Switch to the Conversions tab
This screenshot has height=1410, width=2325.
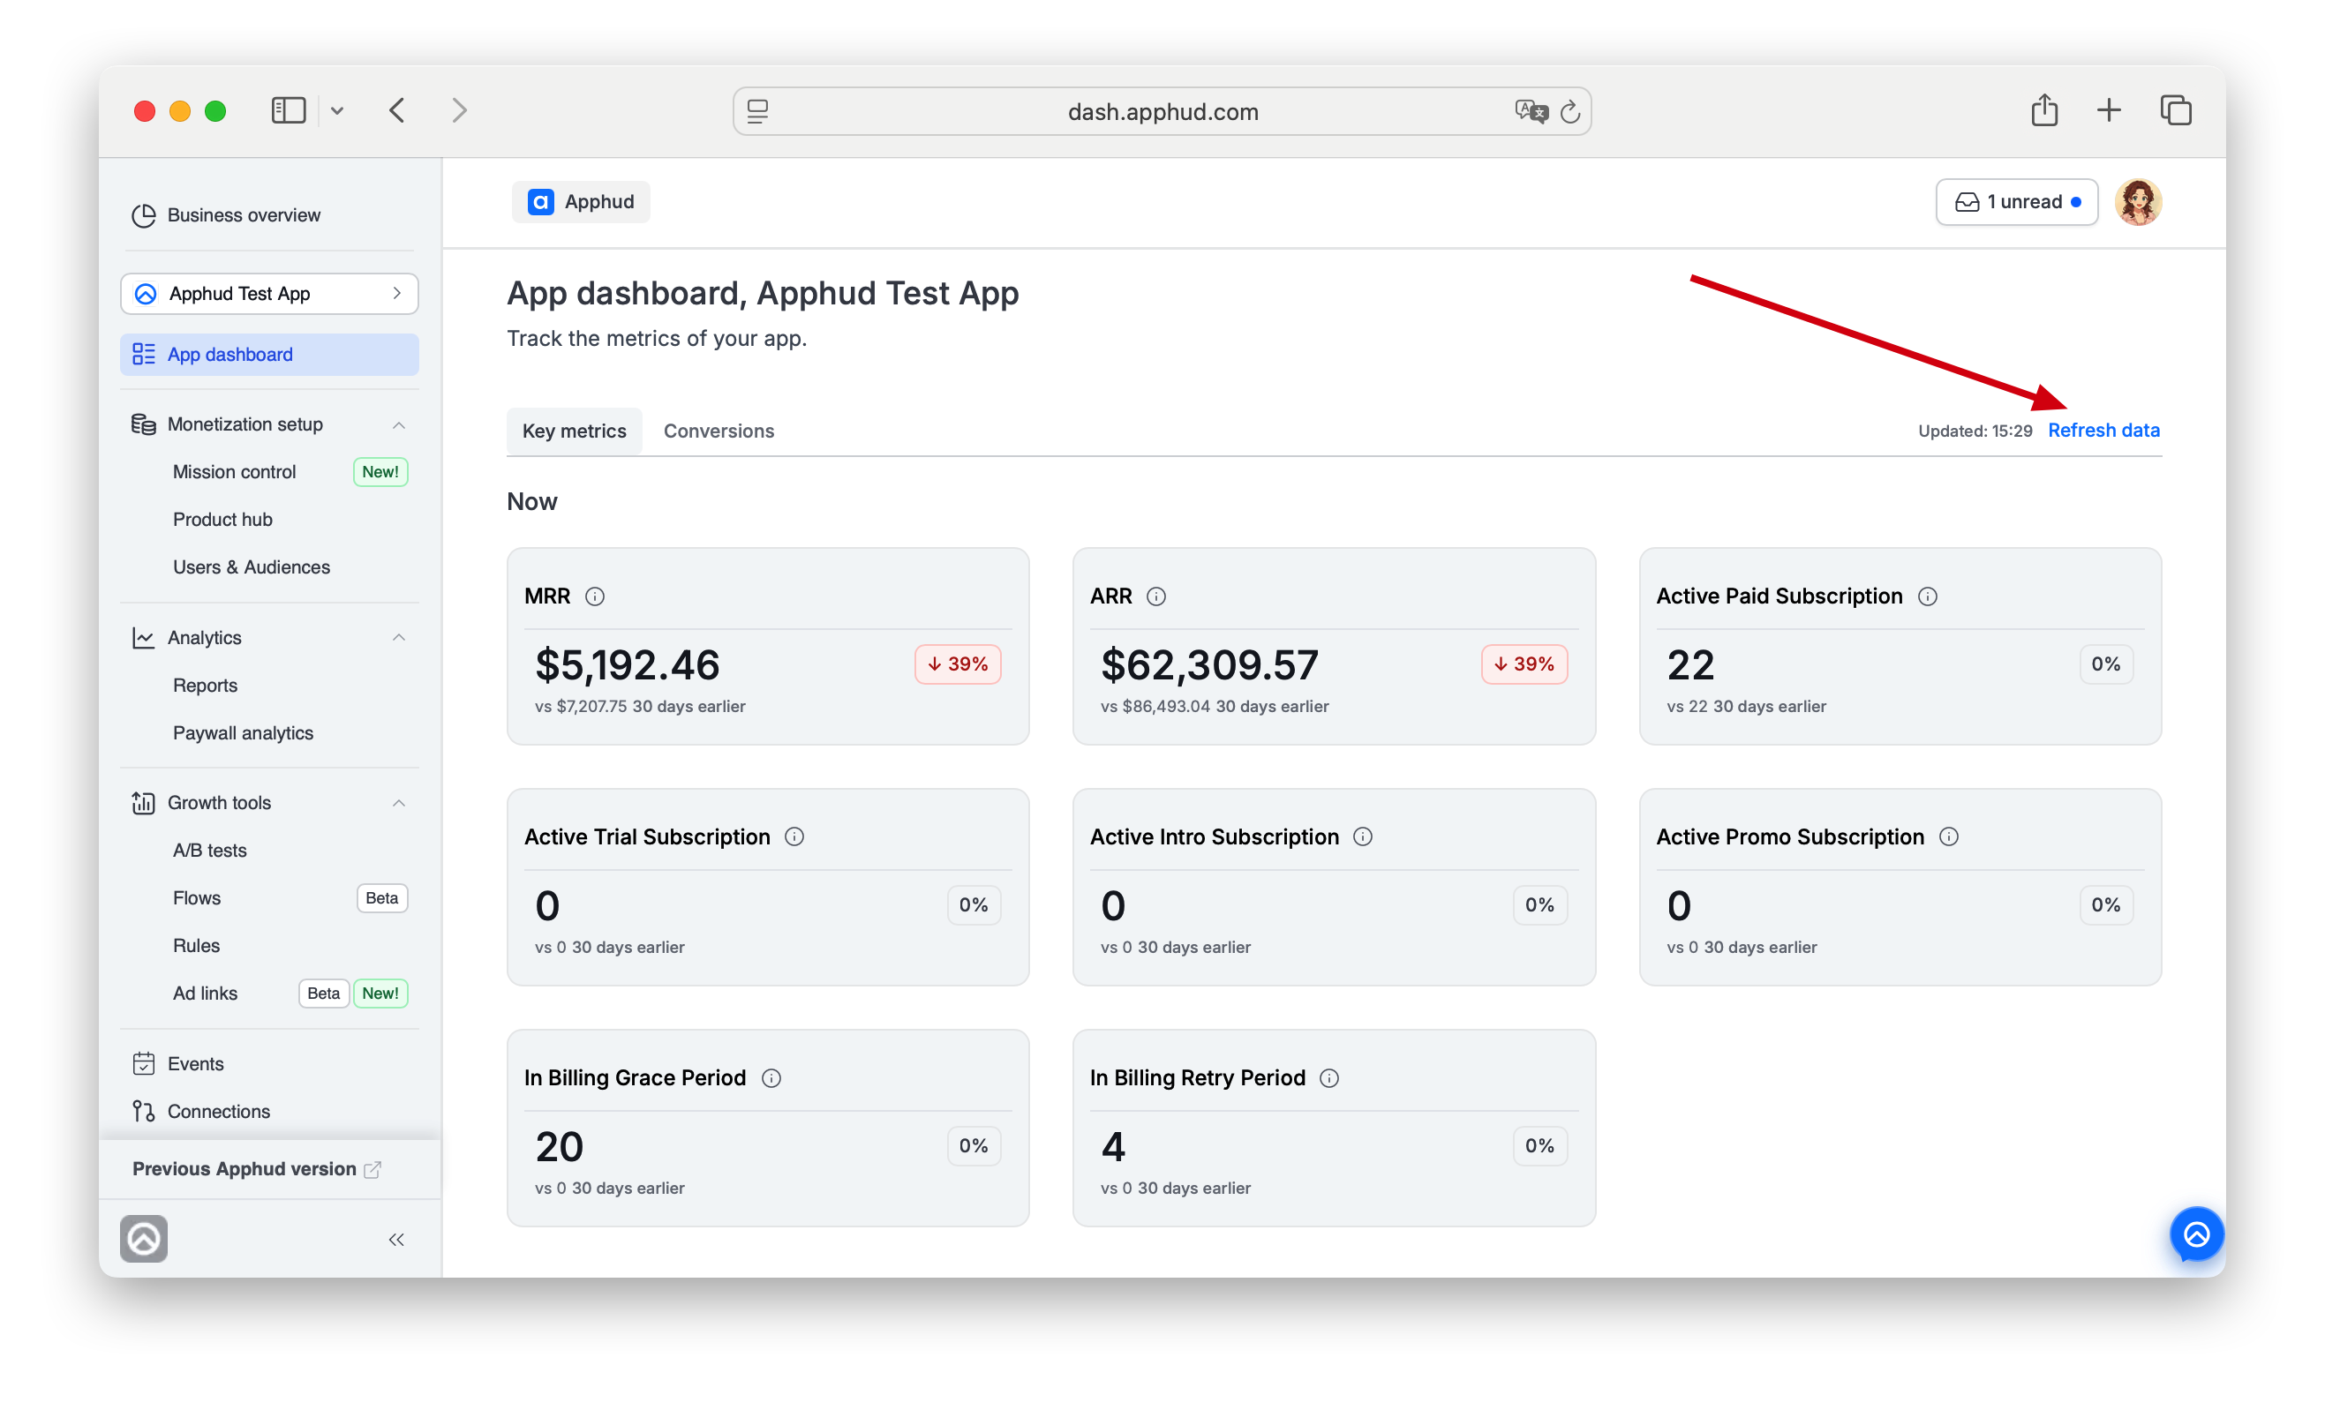pyautogui.click(x=719, y=431)
